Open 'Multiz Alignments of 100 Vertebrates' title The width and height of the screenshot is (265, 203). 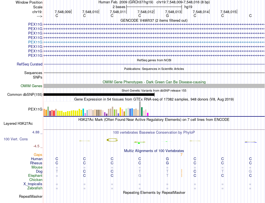pyautogui.click(x=154, y=151)
